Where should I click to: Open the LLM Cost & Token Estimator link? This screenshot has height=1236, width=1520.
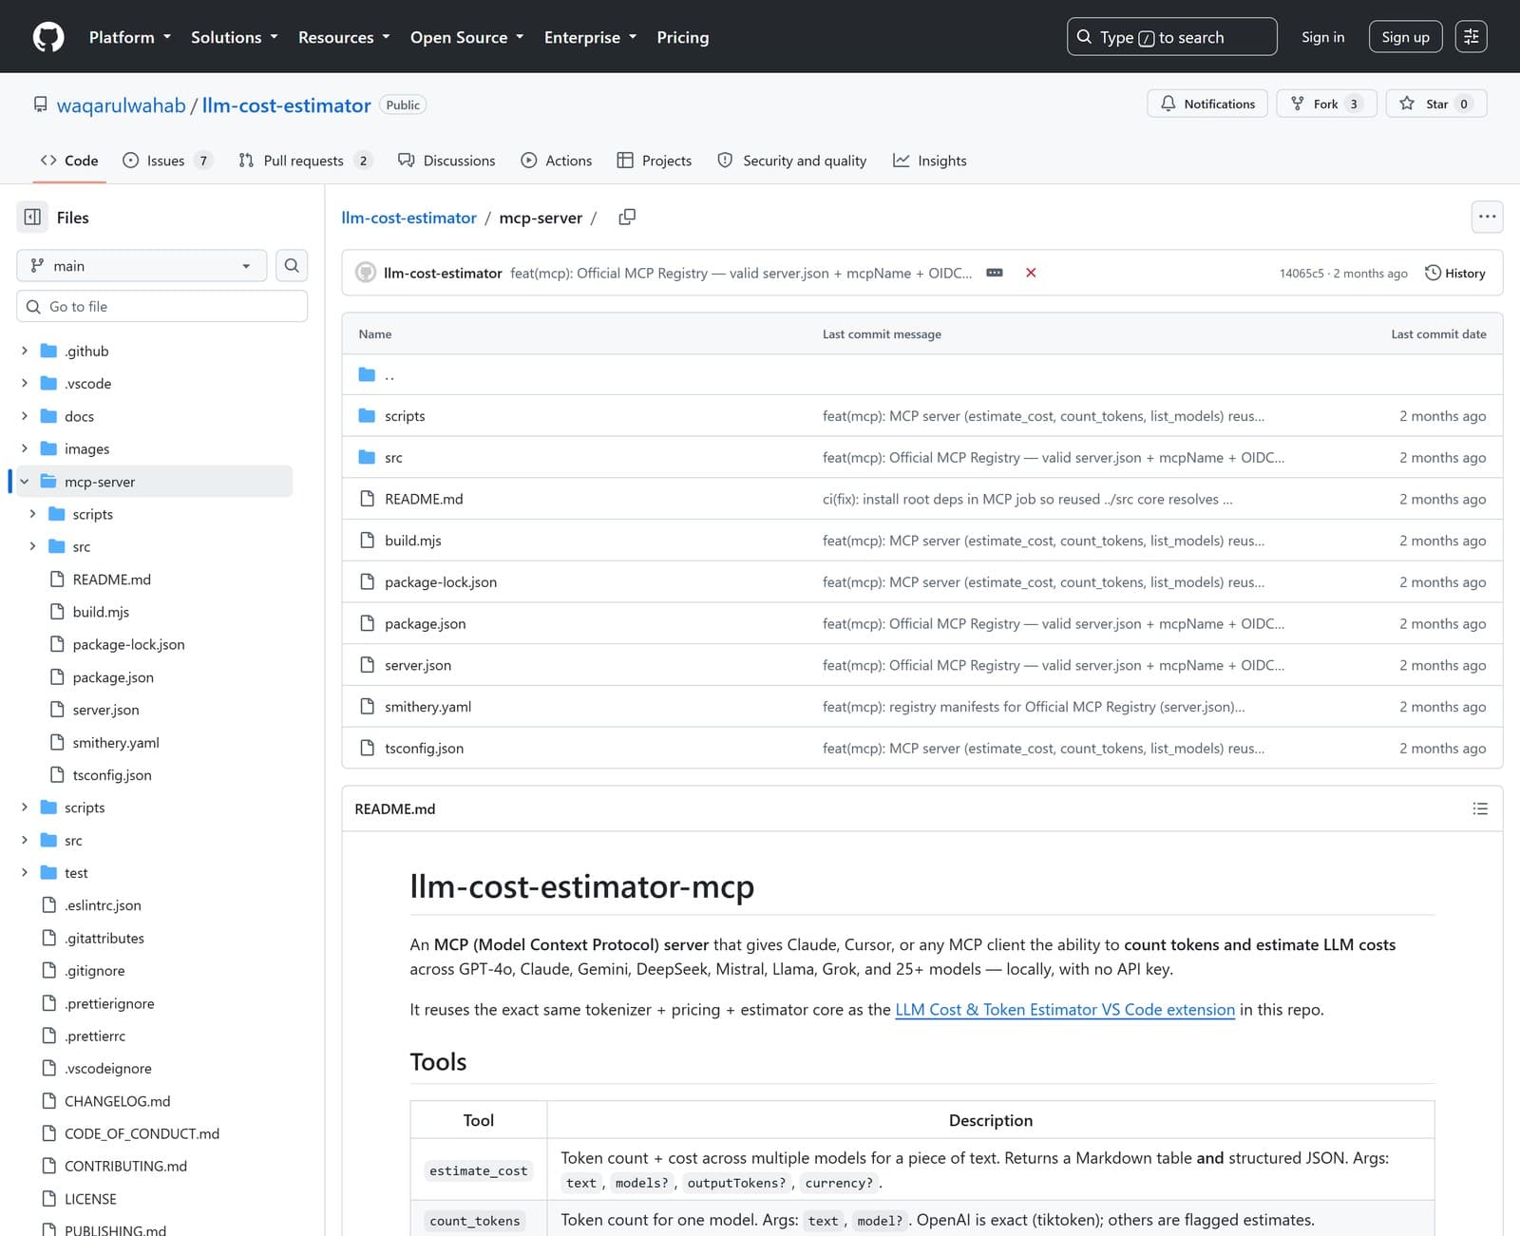coord(1065,1010)
